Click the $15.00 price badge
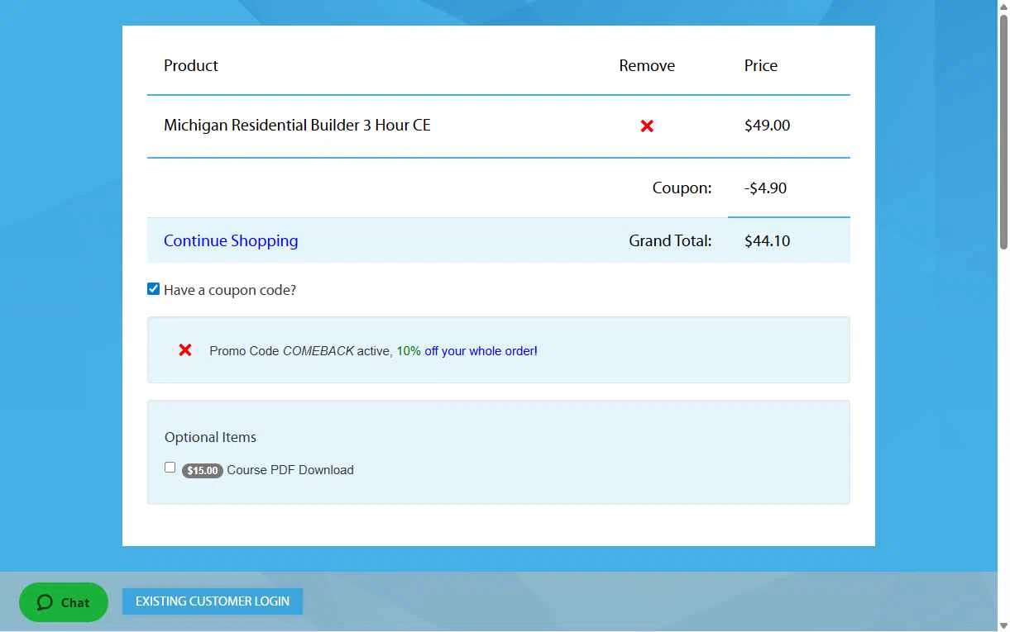 pos(203,471)
